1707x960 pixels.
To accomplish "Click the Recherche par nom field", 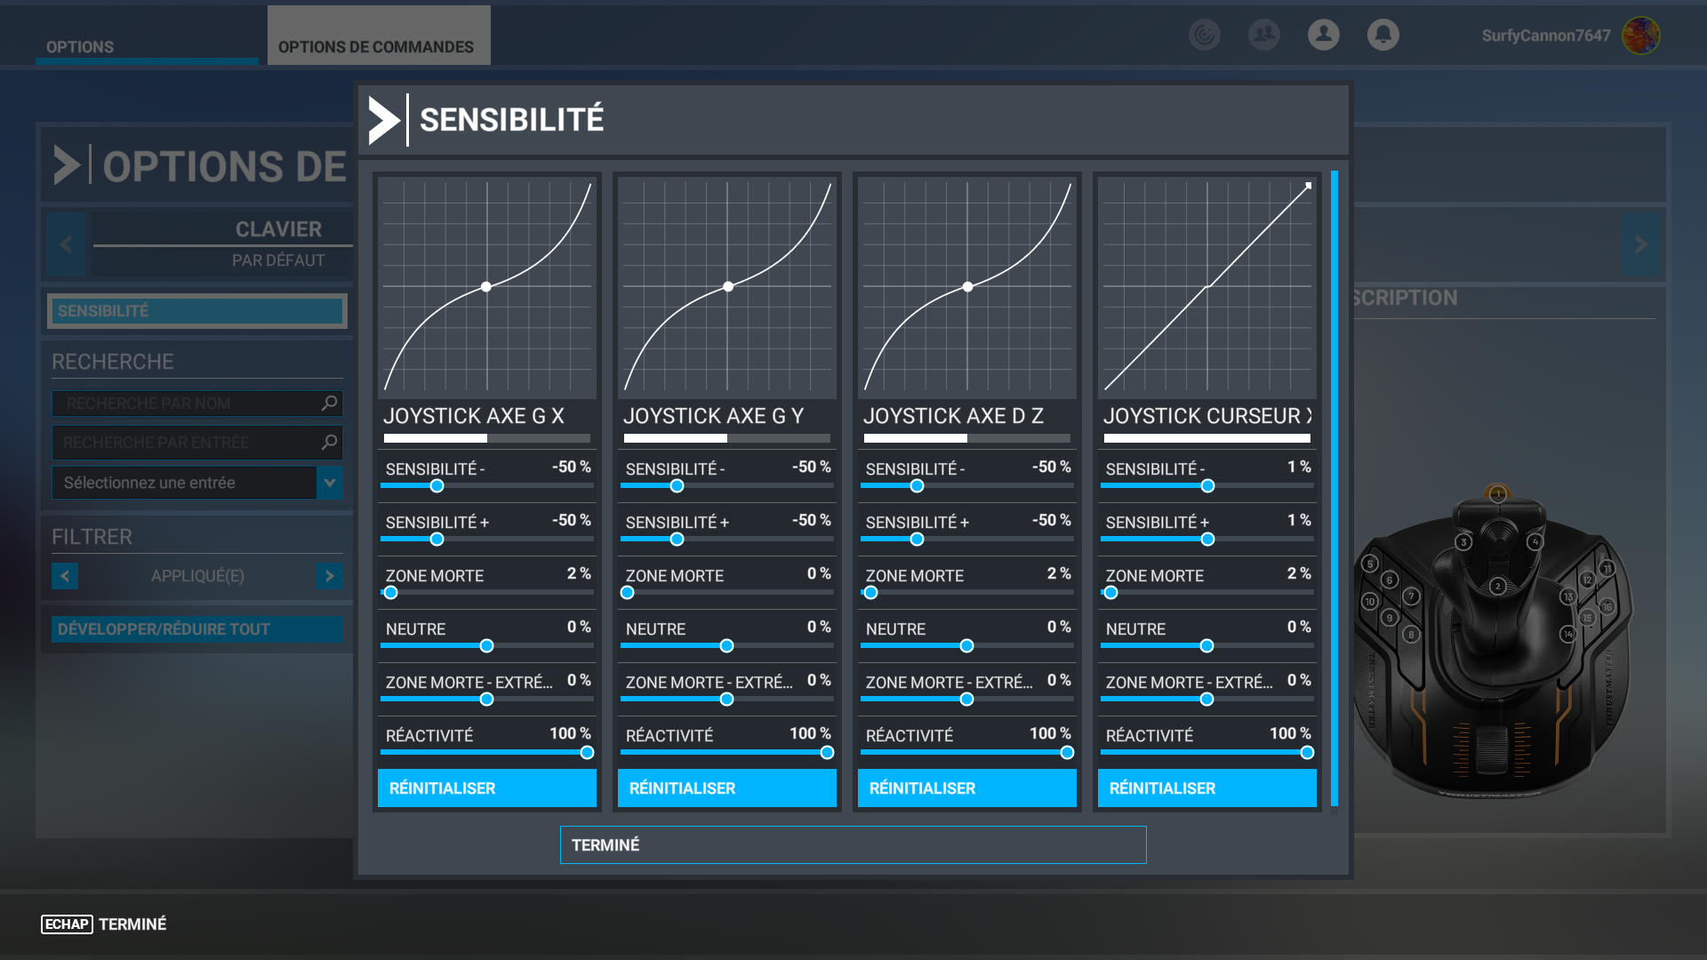I will [x=187, y=404].
